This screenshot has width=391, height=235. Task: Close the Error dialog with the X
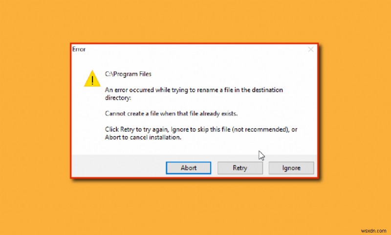point(311,49)
